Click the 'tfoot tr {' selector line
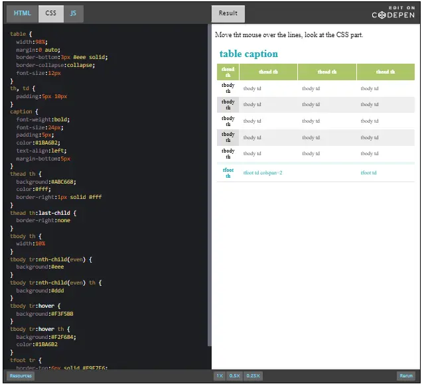Screen dimensions: 422x384 [26, 360]
